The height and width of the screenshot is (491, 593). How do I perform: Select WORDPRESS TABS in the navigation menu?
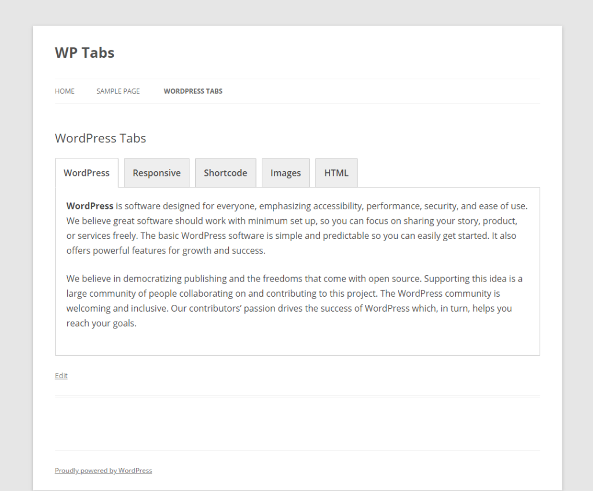click(193, 91)
